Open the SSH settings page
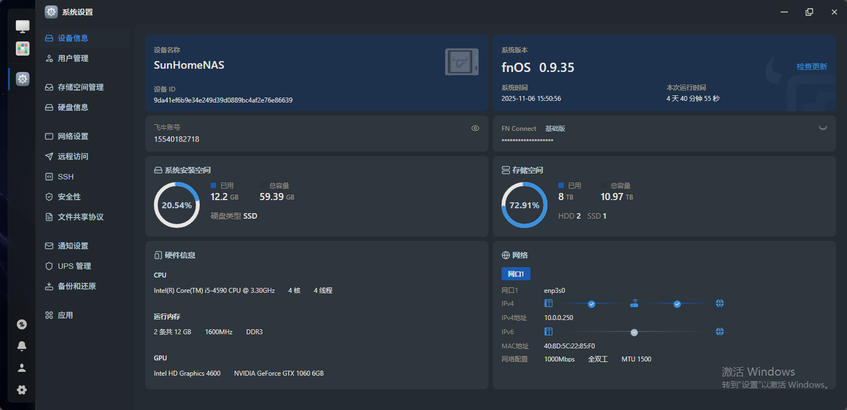Image resolution: width=847 pixels, height=410 pixels. [65, 177]
